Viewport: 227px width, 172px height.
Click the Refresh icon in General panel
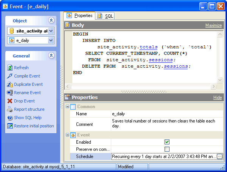[x=10, y=68]
